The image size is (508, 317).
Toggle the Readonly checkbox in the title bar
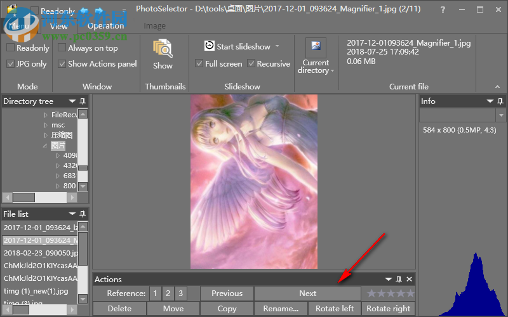click(x=35, y=11)
